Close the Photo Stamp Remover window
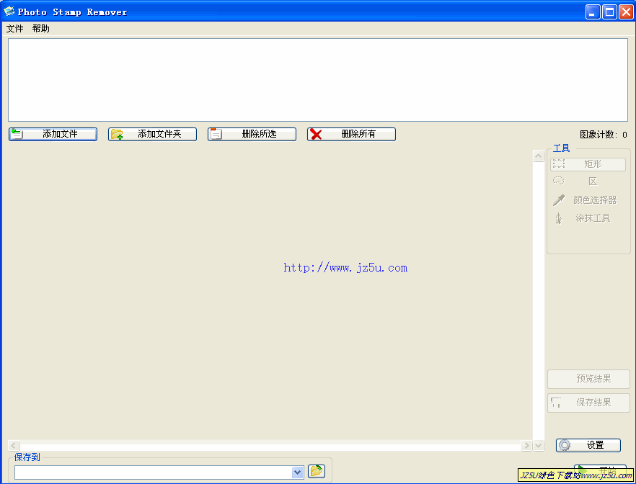Image resolution: width=636 pixels, height=484 pixels. [626, 12]
